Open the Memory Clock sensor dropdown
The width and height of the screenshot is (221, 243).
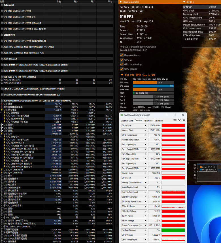point(145,130)
